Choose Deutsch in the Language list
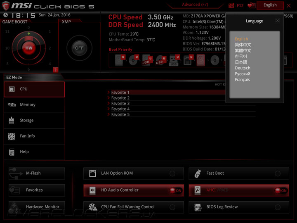 point(243,68)
